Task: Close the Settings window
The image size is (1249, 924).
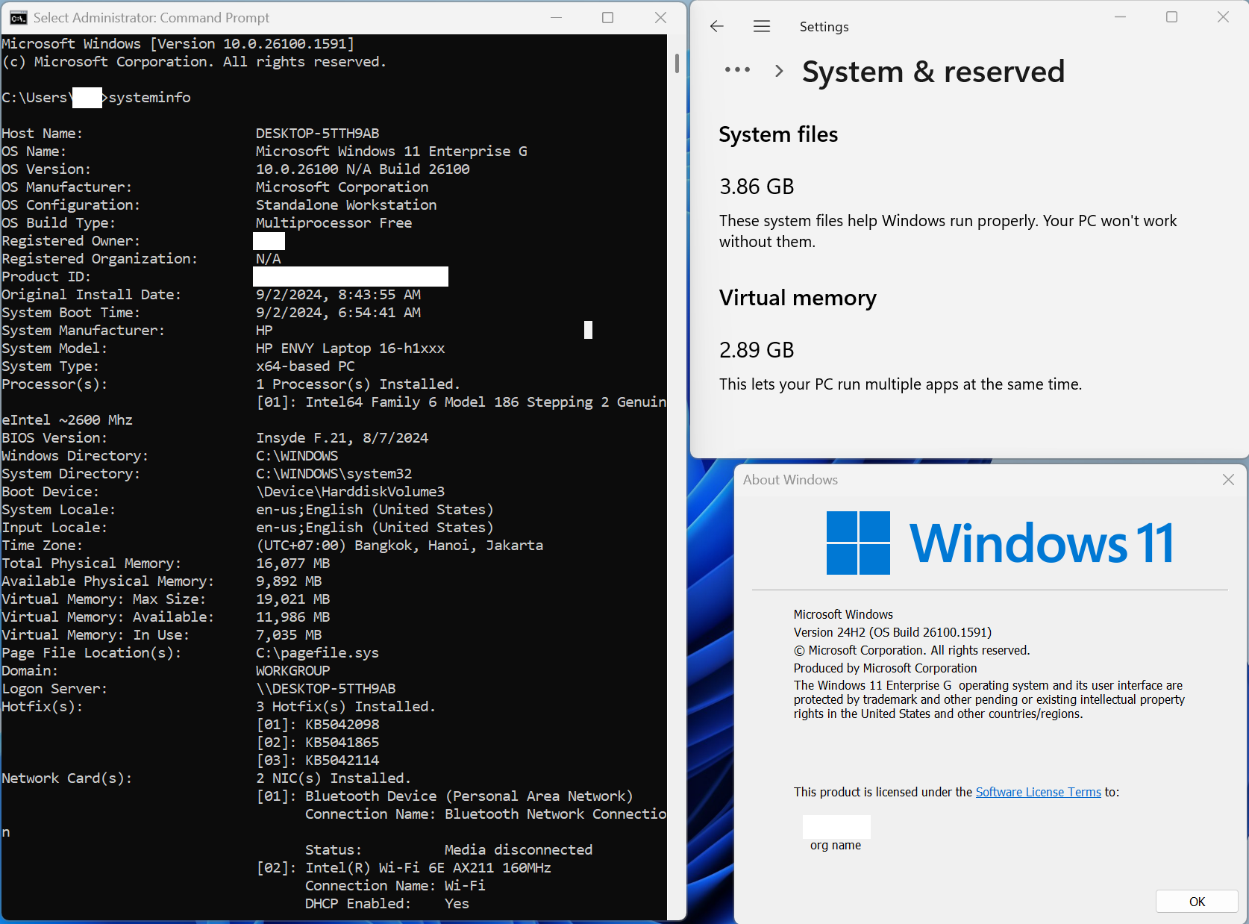Action: (1223, 17)
